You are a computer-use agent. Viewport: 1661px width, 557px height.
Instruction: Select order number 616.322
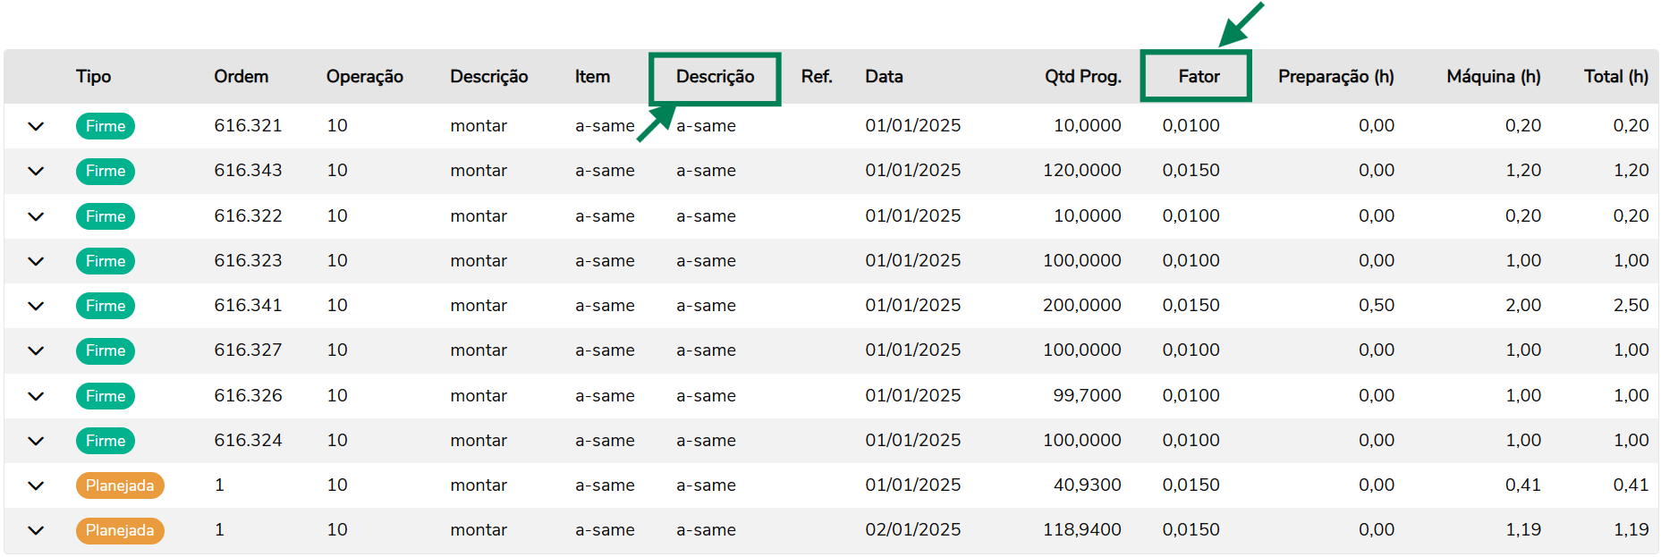point(248,216)
